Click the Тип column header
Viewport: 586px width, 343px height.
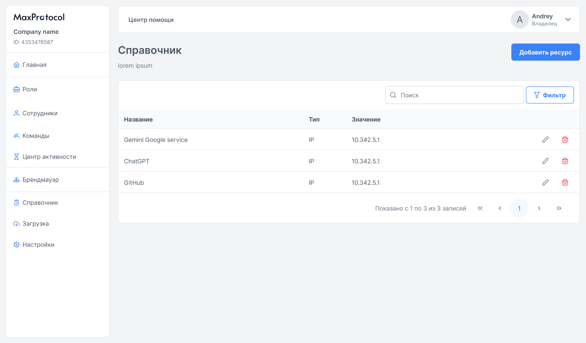point(314,119)
